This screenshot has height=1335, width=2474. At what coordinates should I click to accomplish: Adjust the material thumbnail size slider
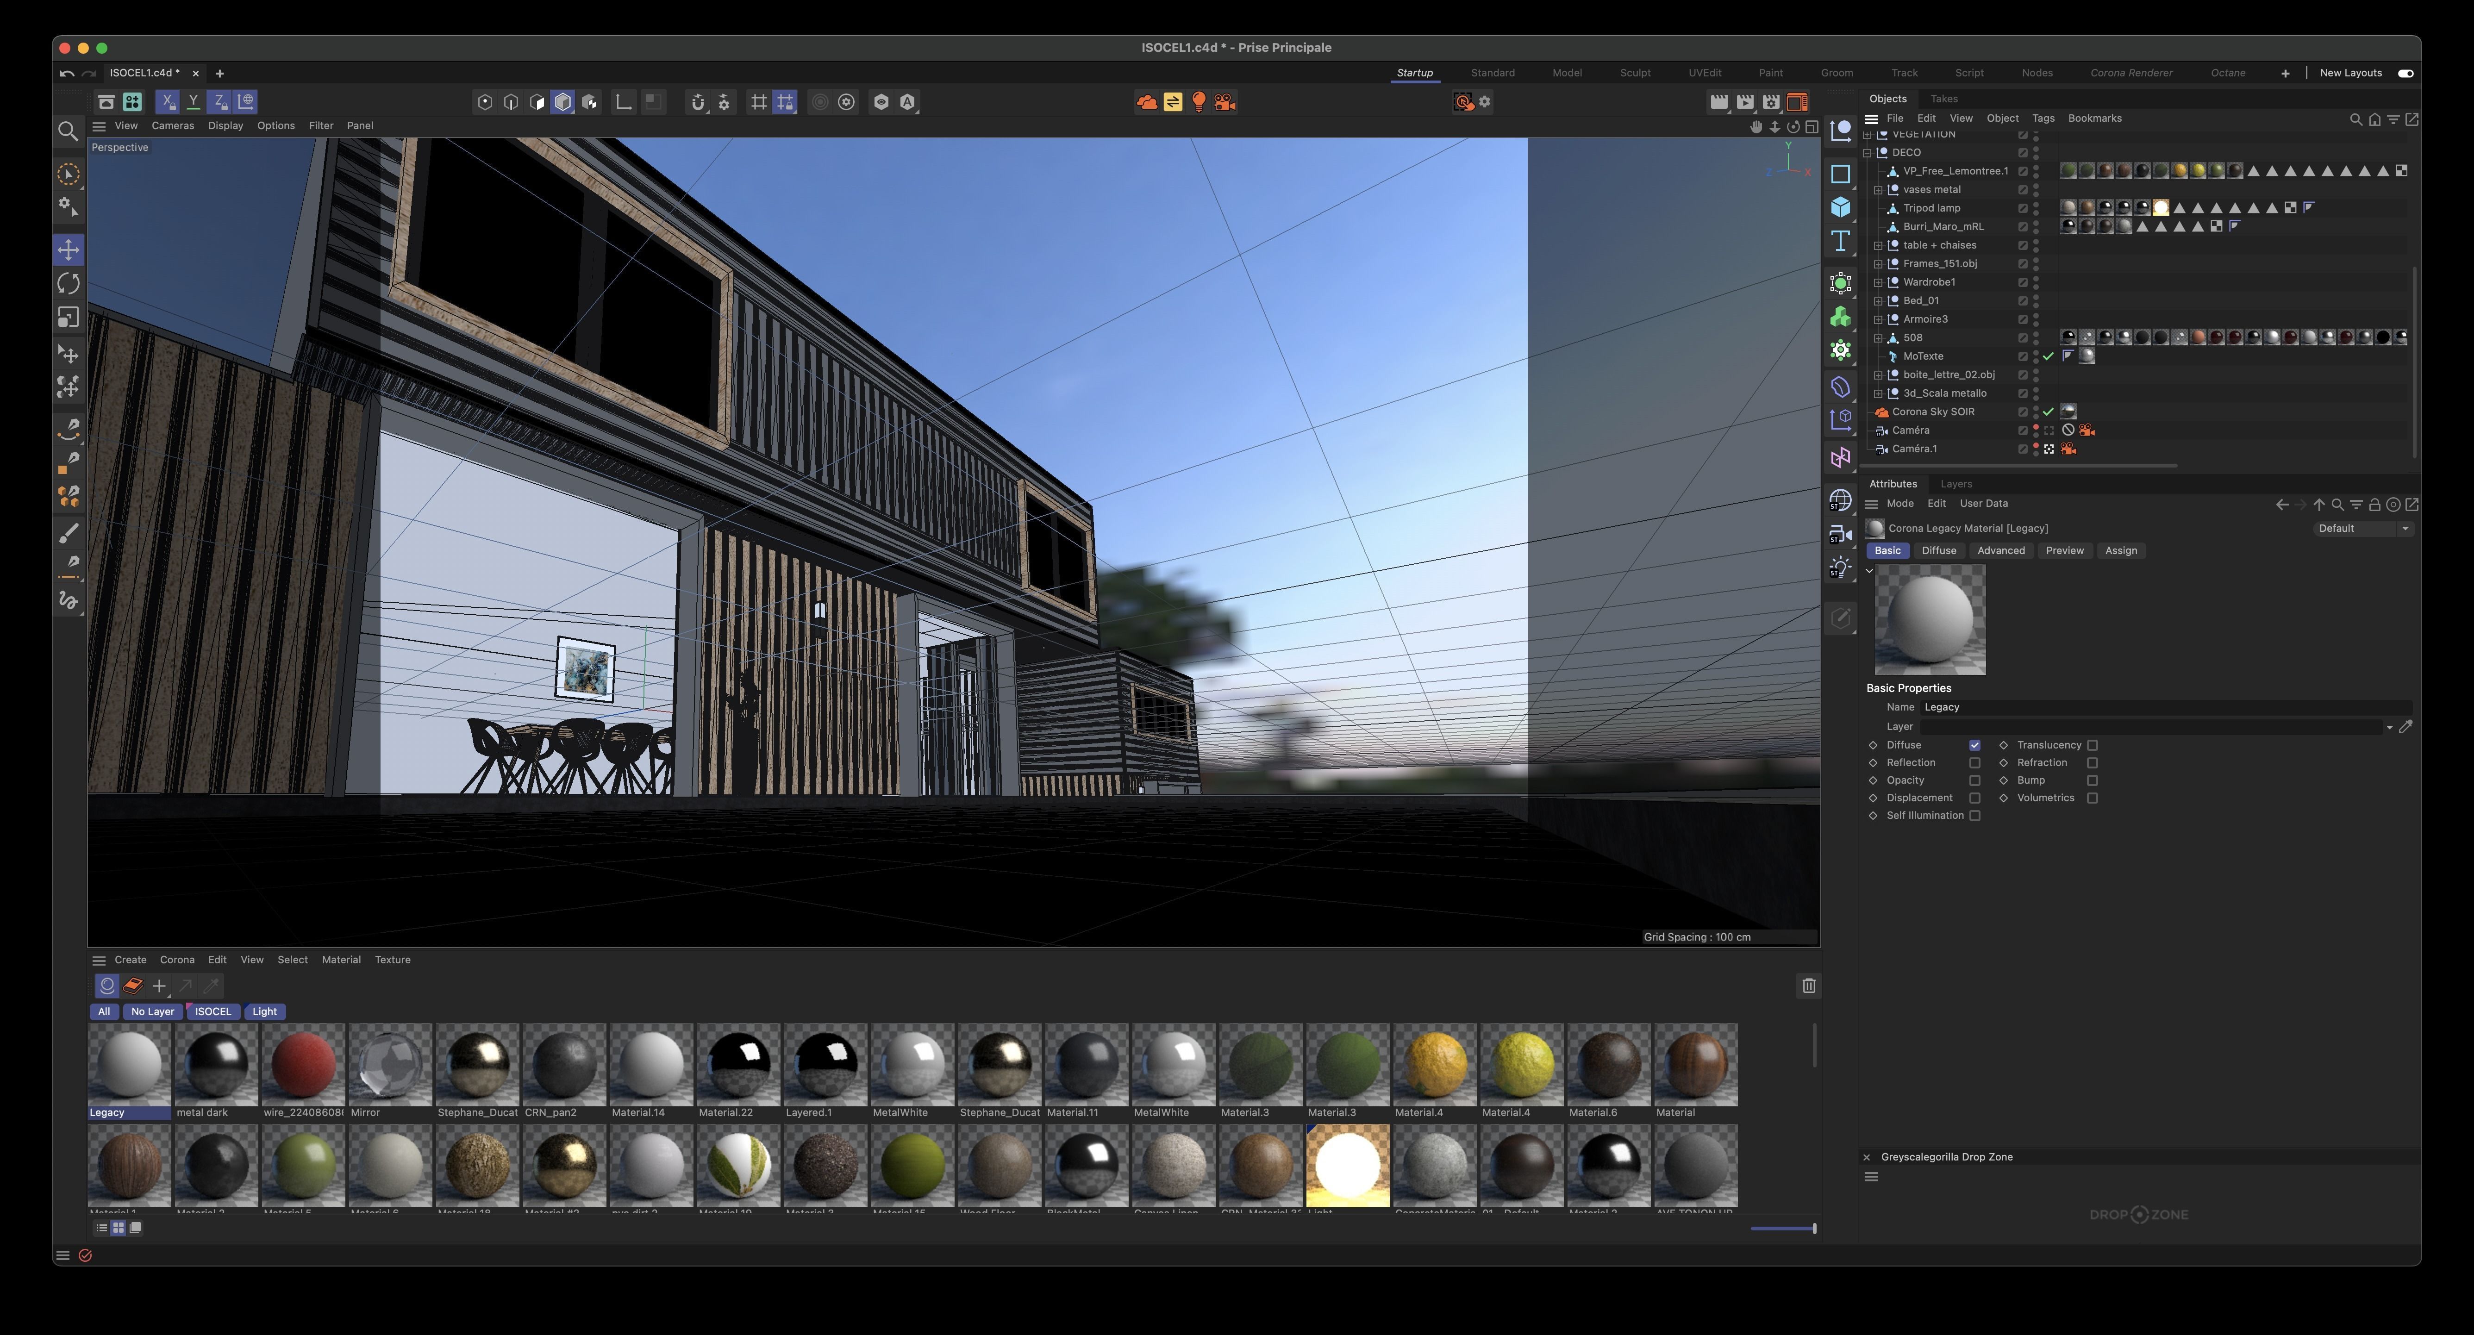coord(1783,1229)
